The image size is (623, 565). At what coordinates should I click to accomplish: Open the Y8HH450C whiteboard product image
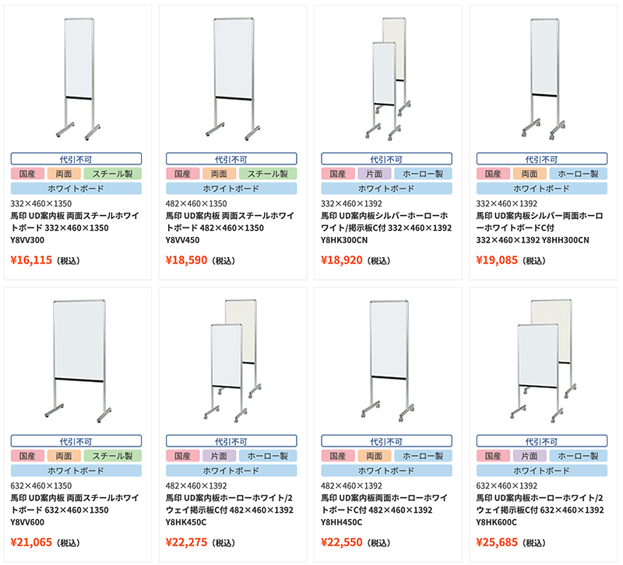tap(388, 361)
